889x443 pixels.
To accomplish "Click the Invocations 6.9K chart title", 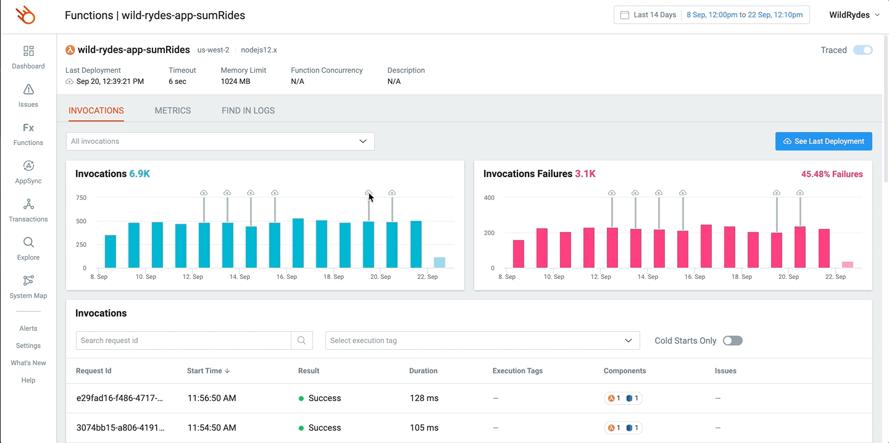I will [x=112, y=174].
